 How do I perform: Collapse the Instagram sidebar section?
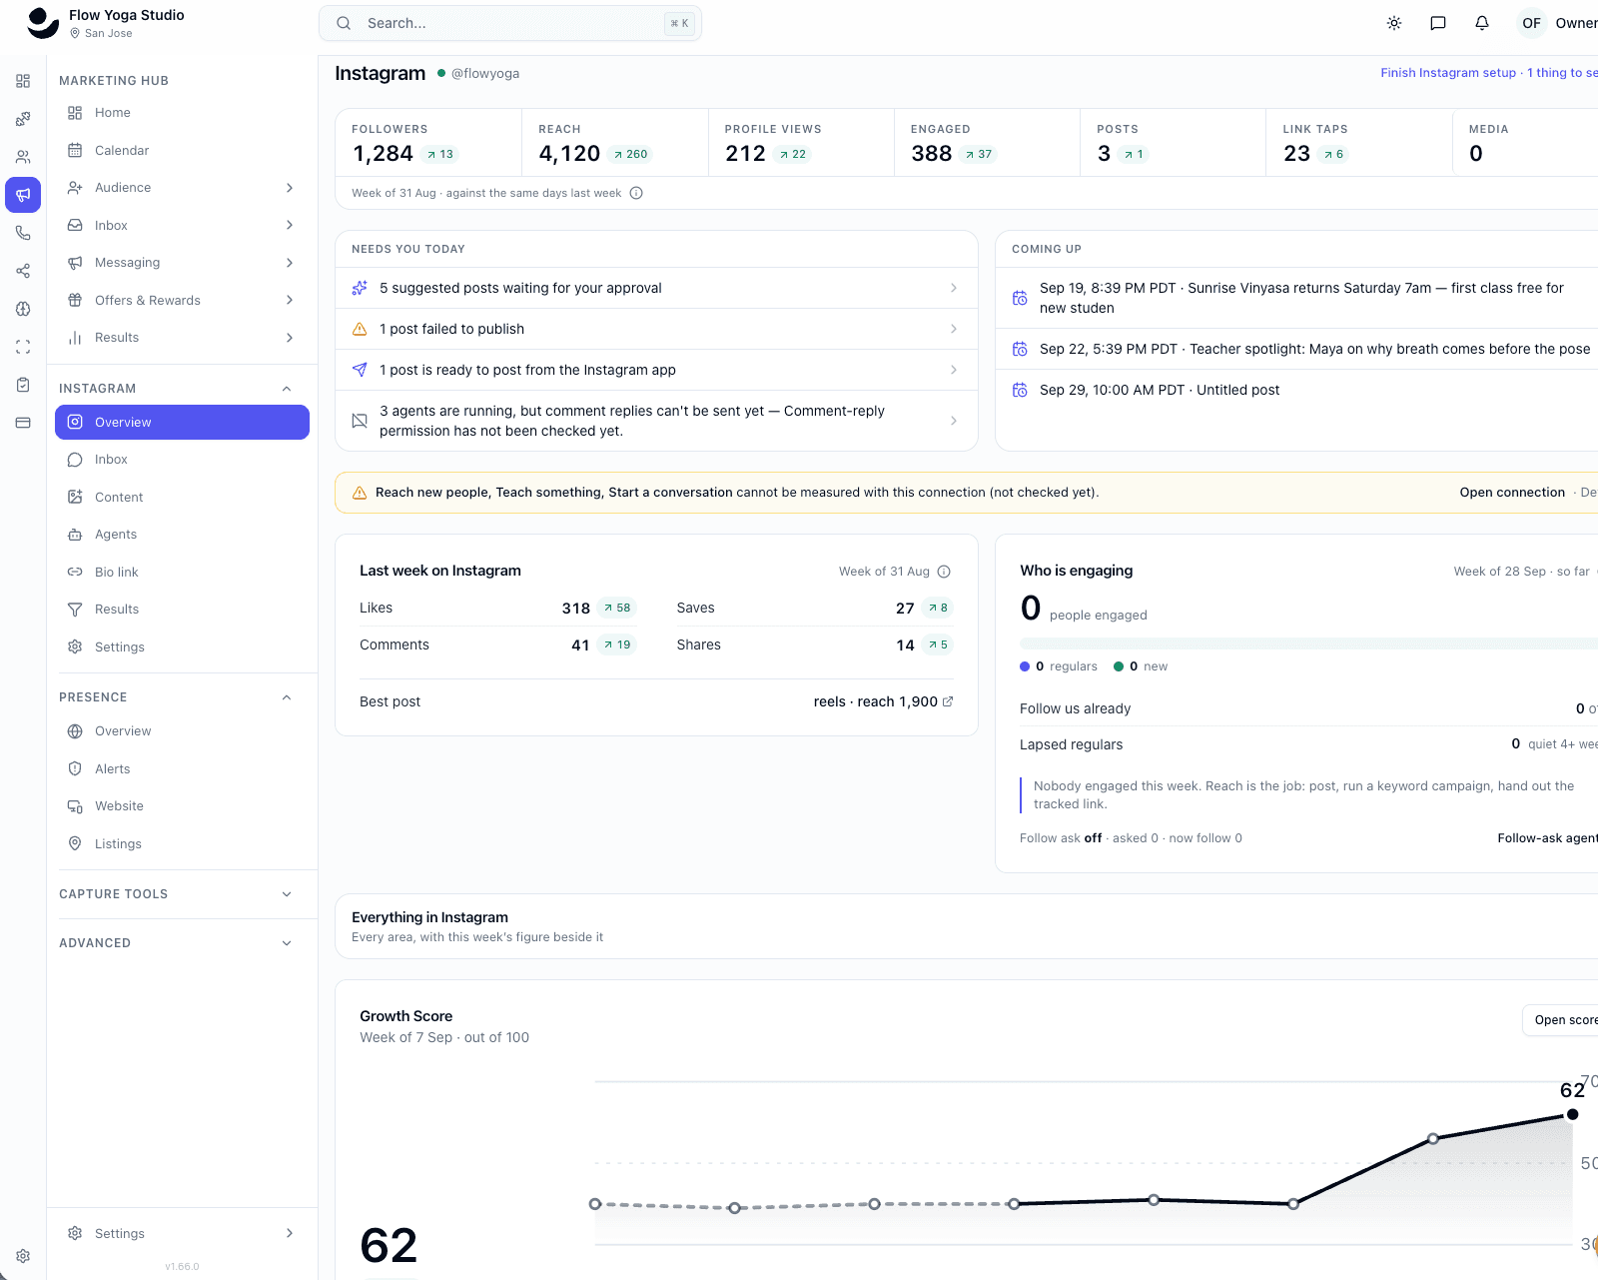pyautogui.click(x=287, y=389)
